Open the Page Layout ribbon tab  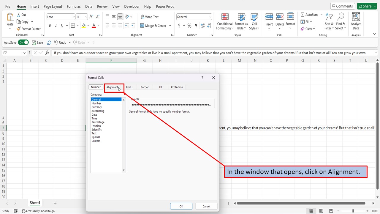tap(53, 6)
